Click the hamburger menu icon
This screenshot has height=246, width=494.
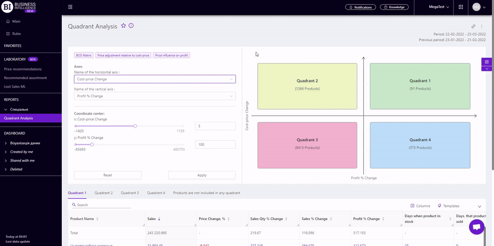[x=70, y=7]
